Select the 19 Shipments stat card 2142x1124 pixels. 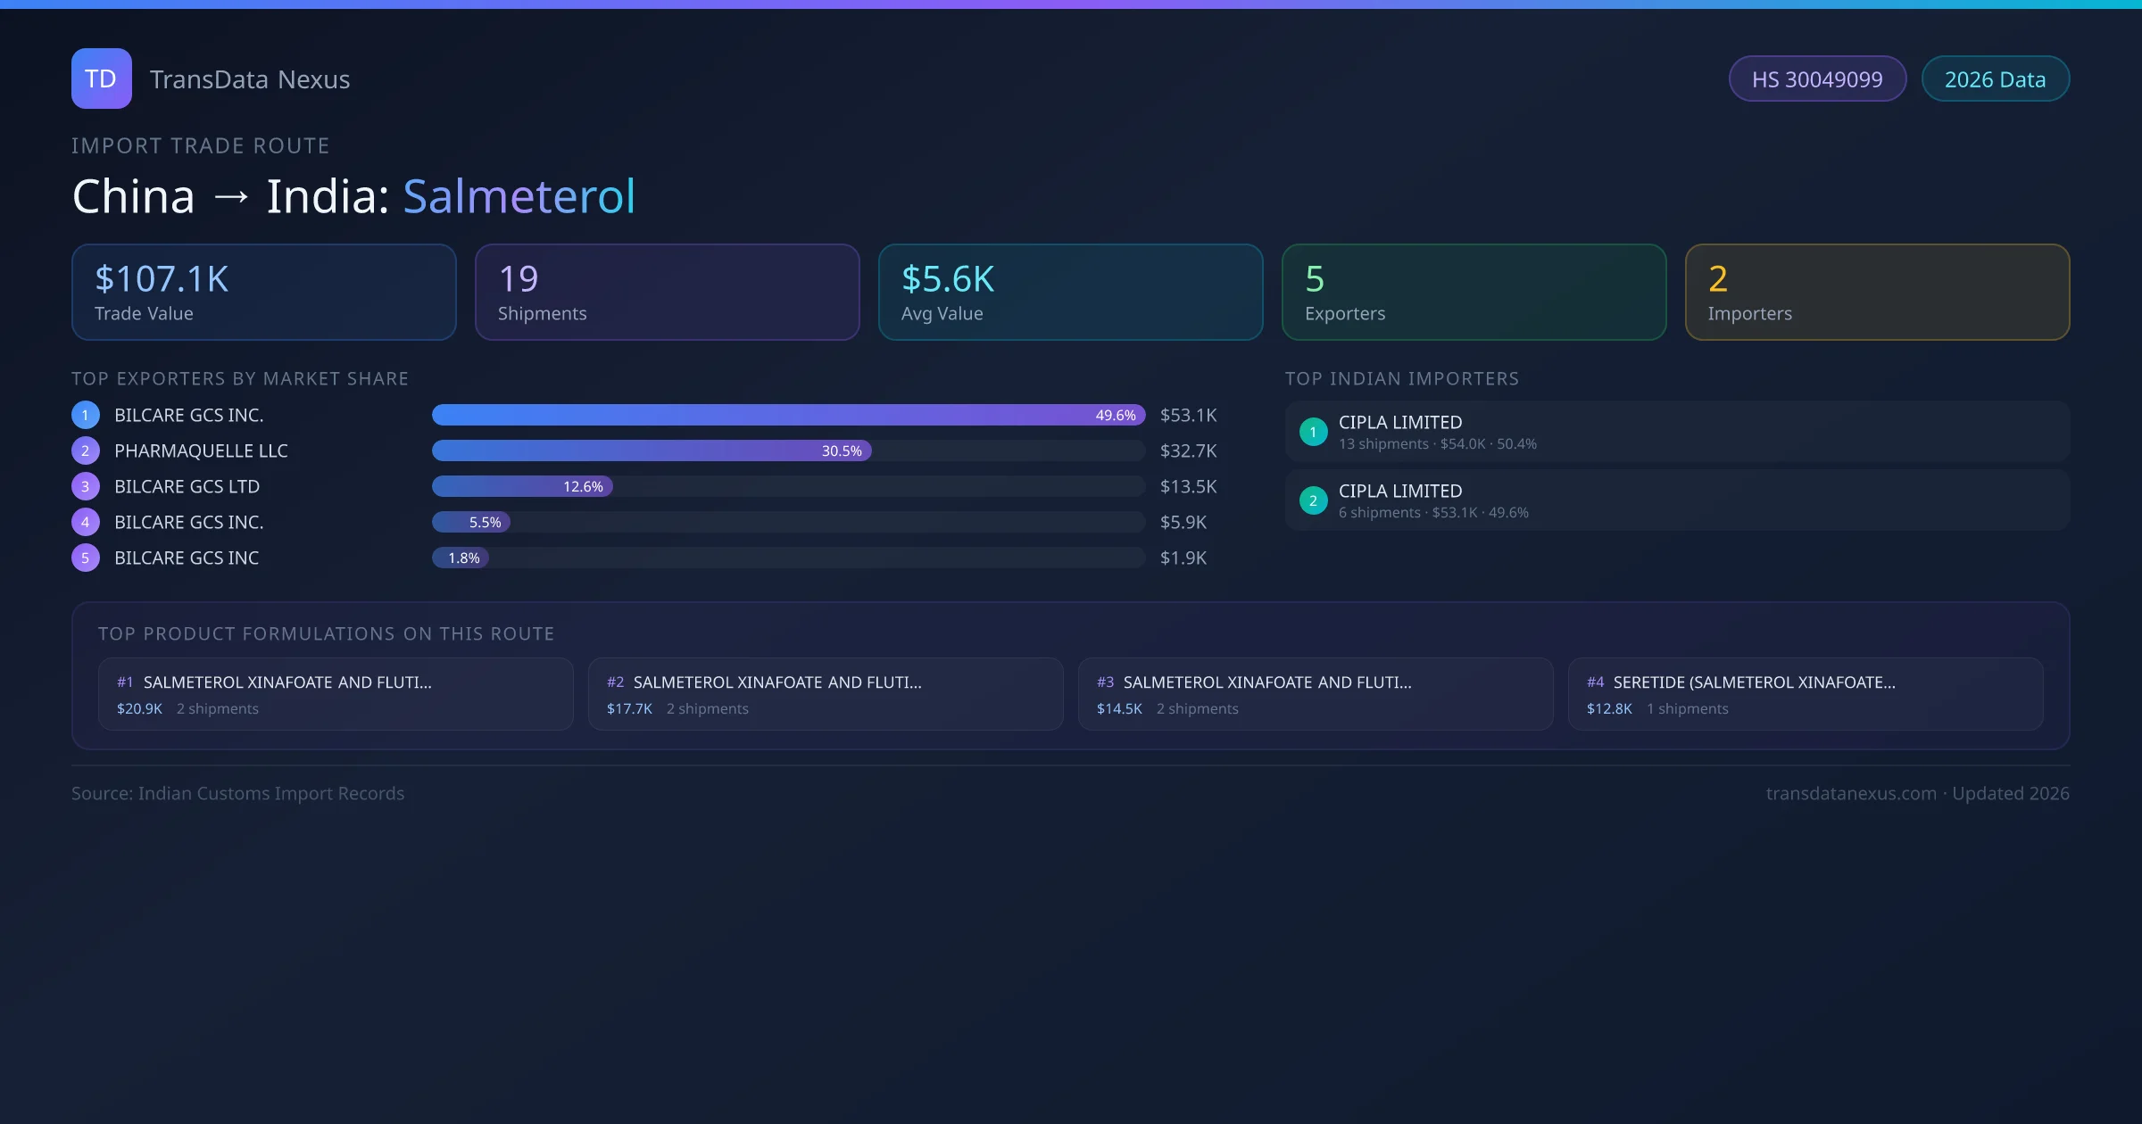(x=667, y=292)
